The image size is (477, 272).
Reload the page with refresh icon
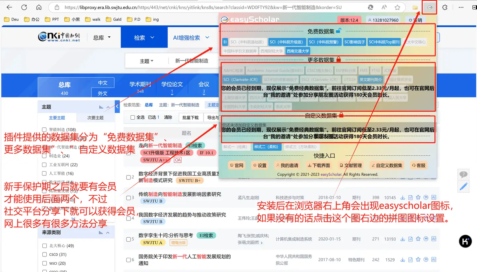[x=24, y=7]
